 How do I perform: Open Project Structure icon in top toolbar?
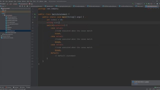pyautogui.click(x=157, y=4)
